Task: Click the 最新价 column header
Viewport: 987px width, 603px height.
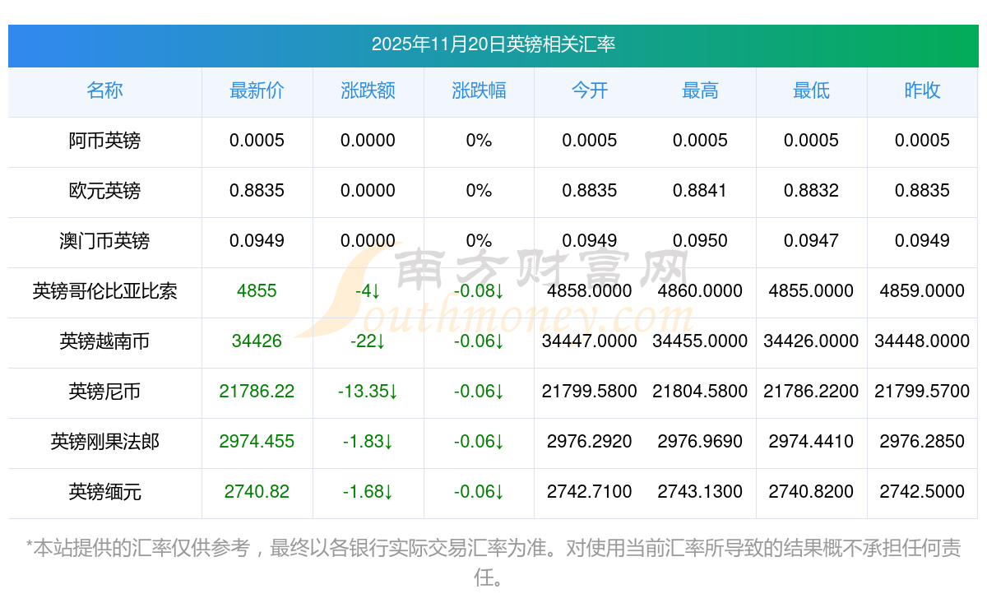Action: point(257,90)
